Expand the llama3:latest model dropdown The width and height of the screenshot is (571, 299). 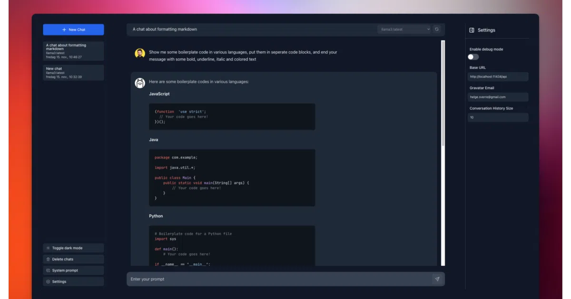coord(404,29)
